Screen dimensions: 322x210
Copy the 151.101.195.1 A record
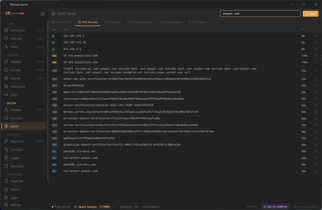point(316,36)
